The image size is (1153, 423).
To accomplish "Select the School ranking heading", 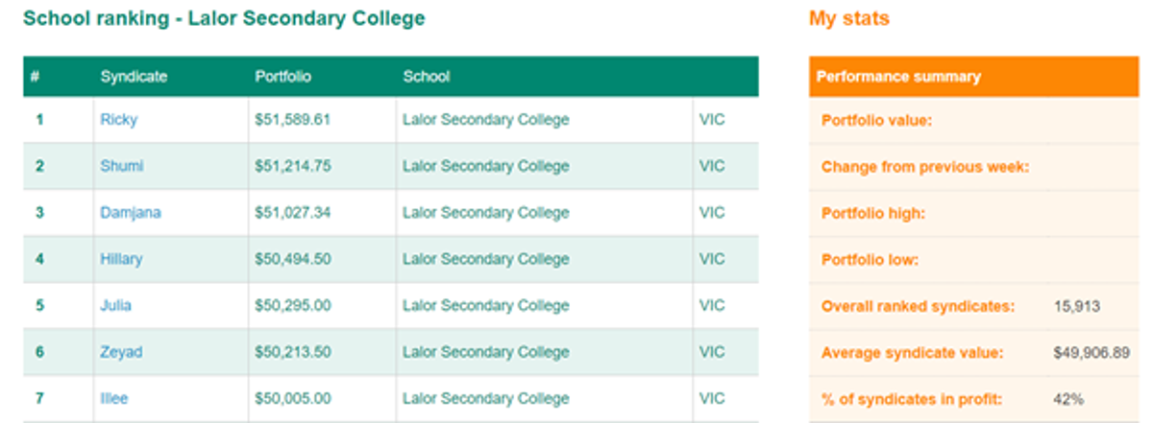I will click(x=224, y=18).
